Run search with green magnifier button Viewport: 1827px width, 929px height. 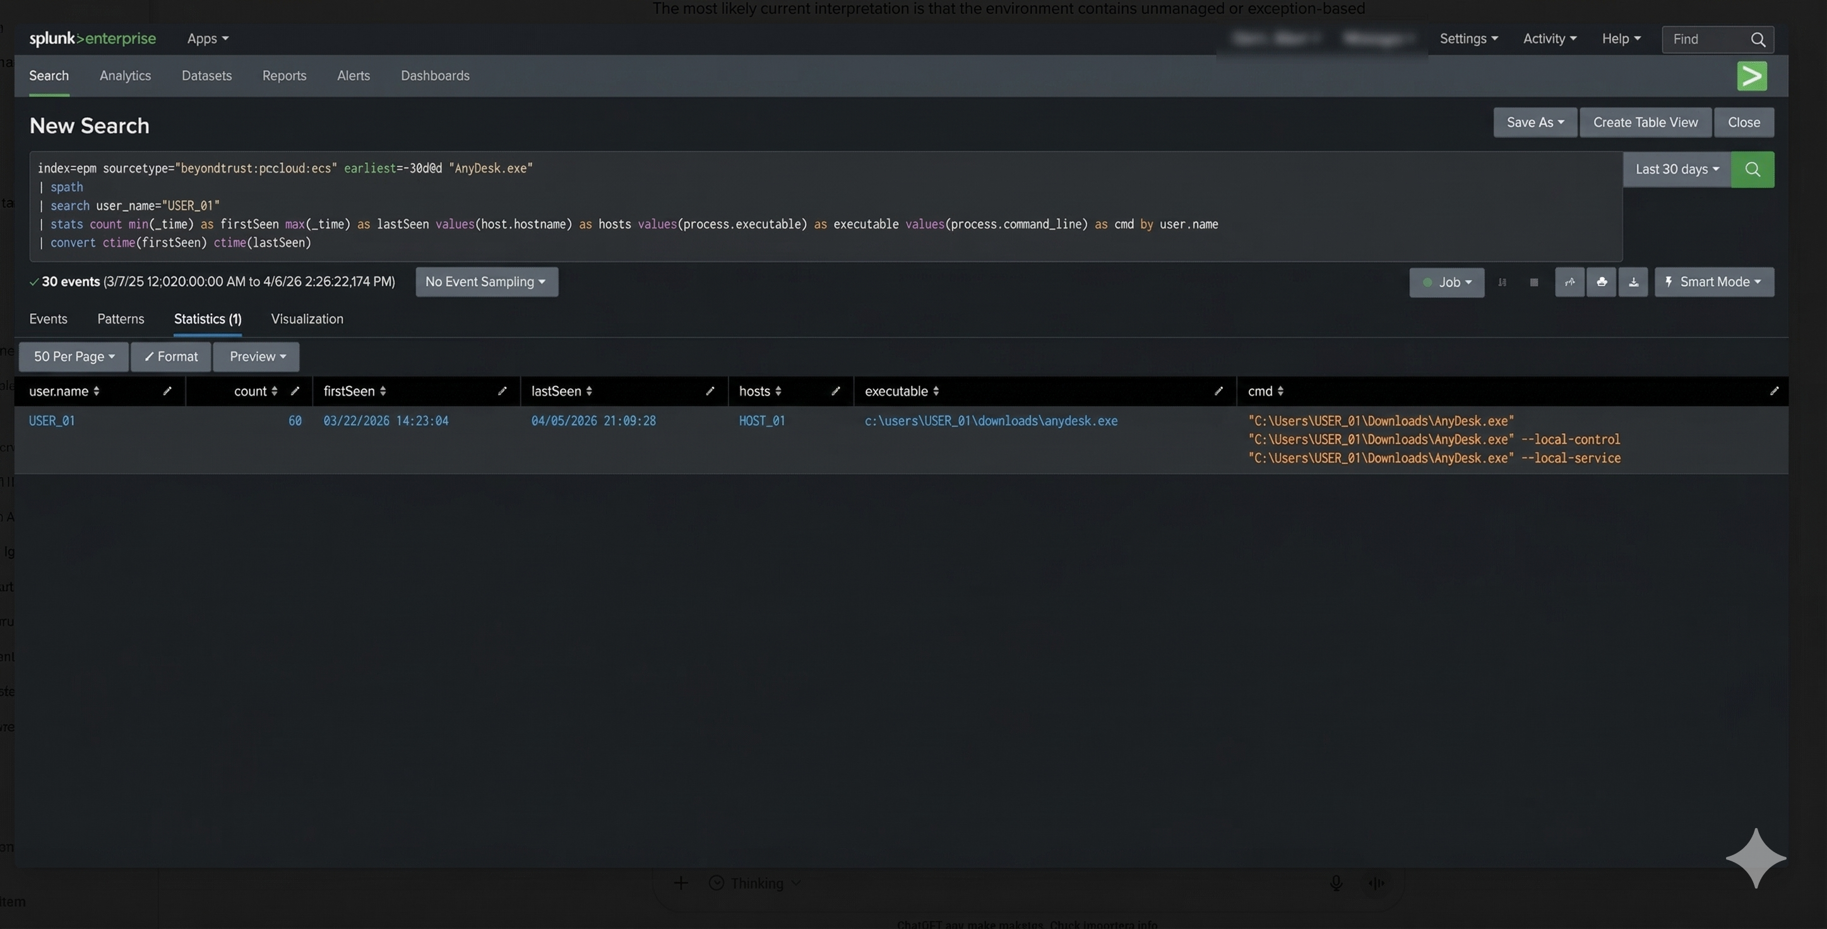tap(1753, 170)
